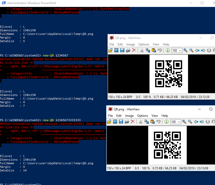Image resolution: width=215 pixels, height=185 pixels.
Task: Open Edit menu in 0.71 KB IrfanView window
Action: coord(120,44)
